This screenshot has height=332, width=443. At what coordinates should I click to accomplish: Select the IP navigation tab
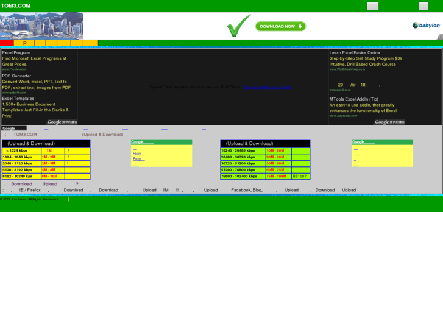click(x=24, y=43)
